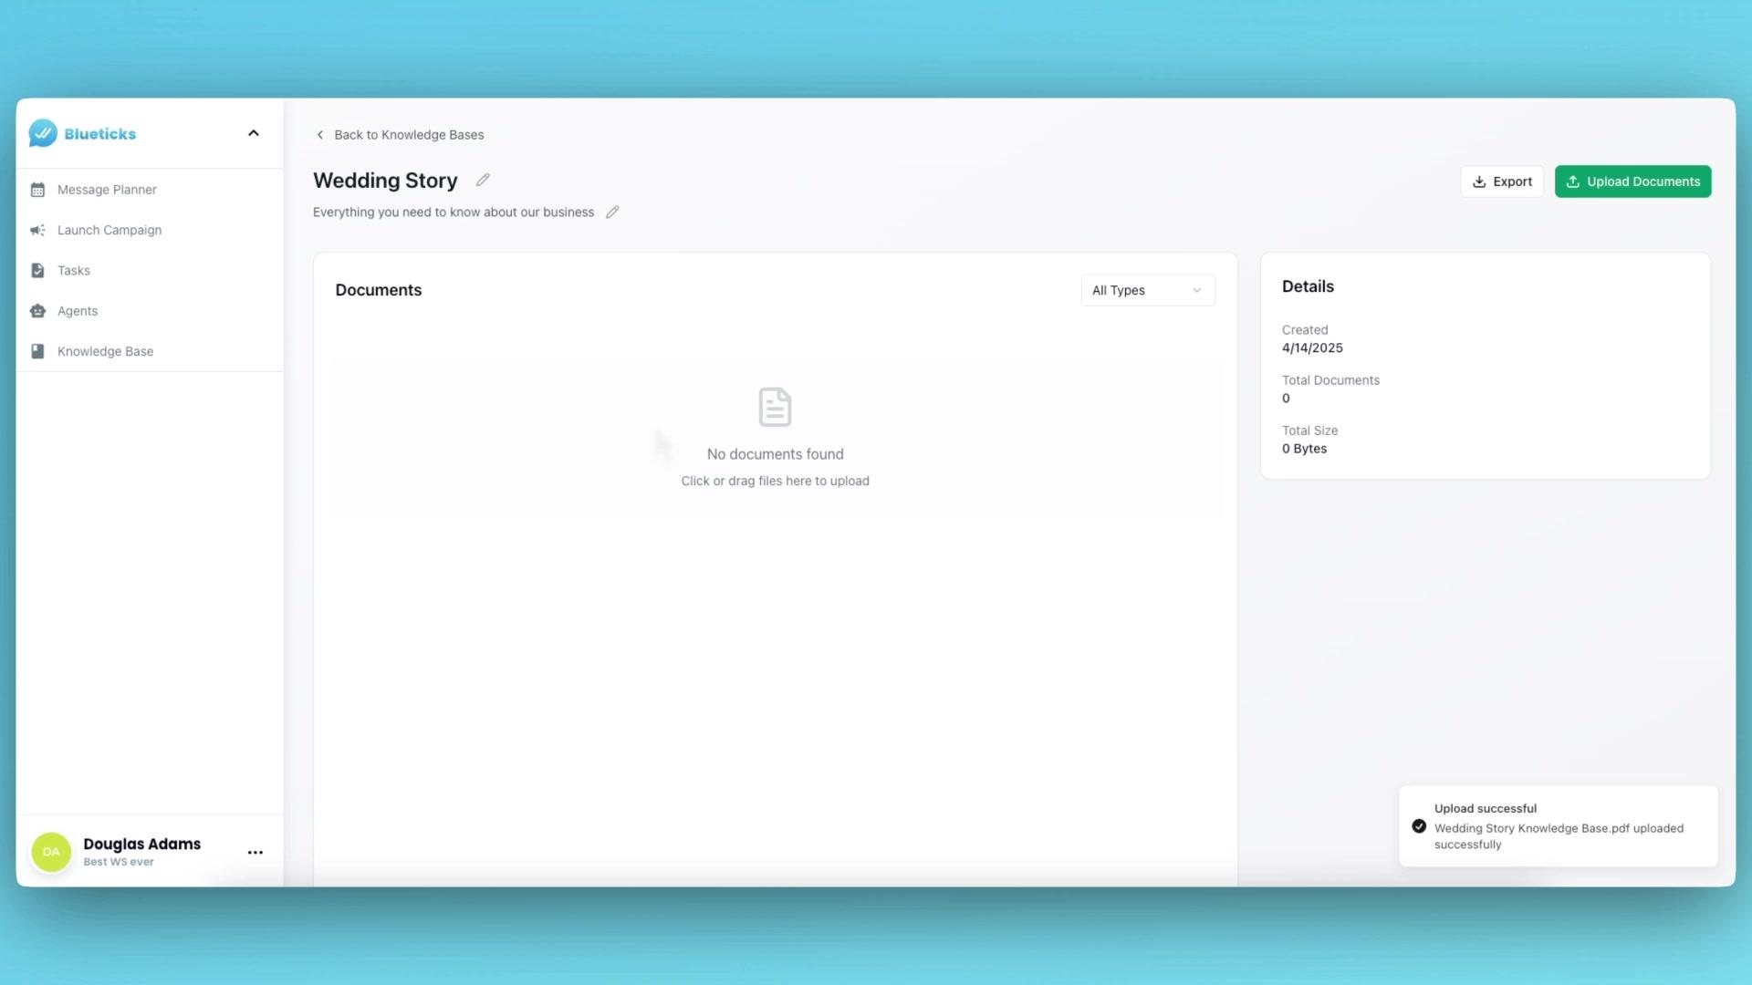Click the Tasks clipboard icon
This screenshot has height=985, width=1752.
pyautogui.click(x=37, y=271)
